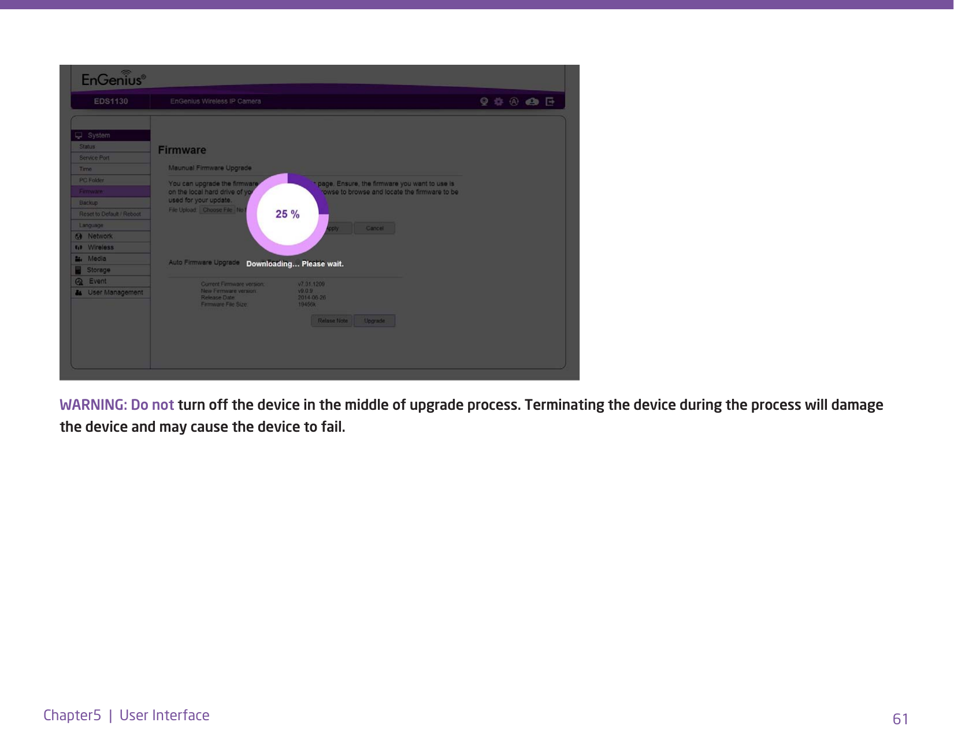The width and height of the screenshot is (954, 737).
Task: Click the EnGenius Wireless IP Camera title
Action: point(216,101)
